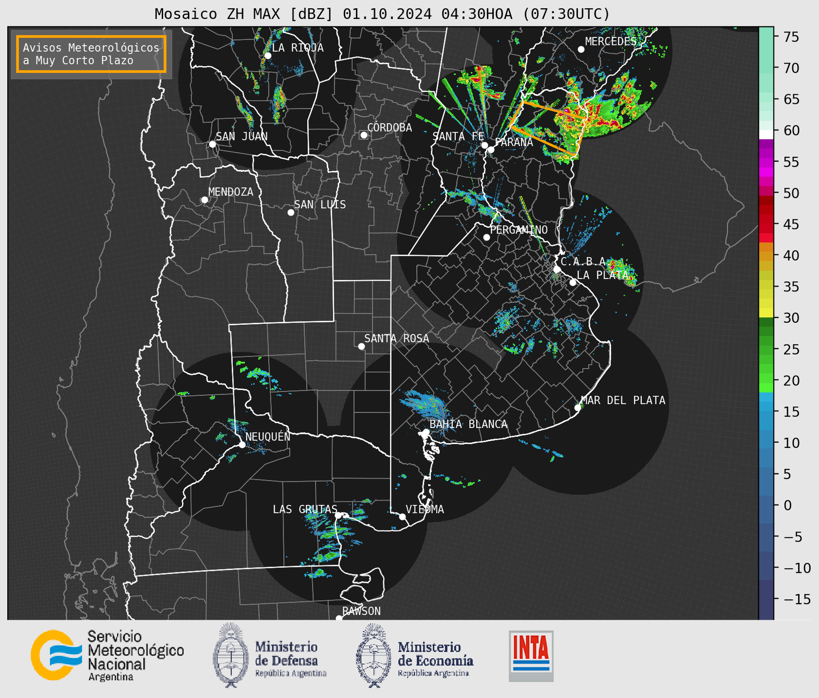Click the LAS GRUTAS city marker
819x698 pixels.
click(x=338, y=515)
